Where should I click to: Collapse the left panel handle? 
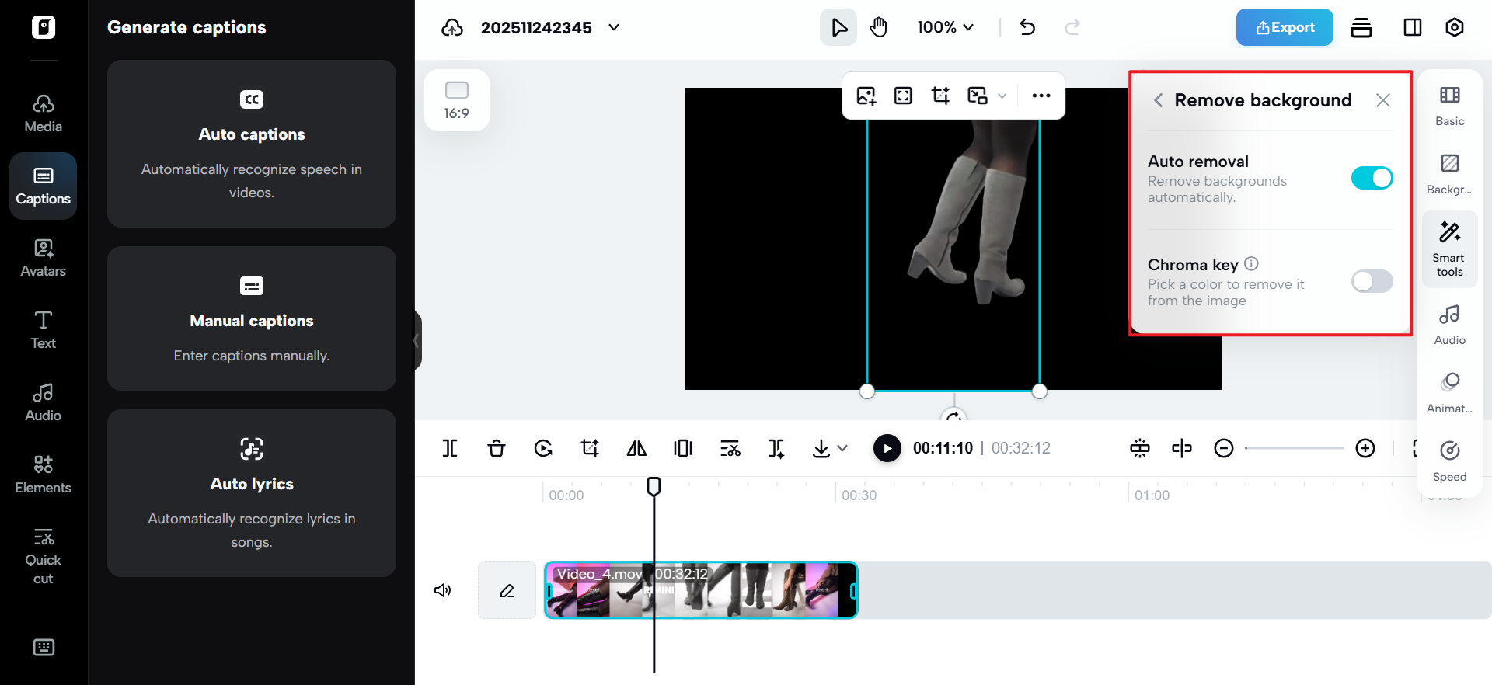(x=417, y=340)
